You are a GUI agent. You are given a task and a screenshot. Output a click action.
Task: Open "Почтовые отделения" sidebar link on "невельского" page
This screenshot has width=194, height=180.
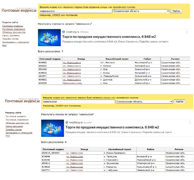click(14, 29)
